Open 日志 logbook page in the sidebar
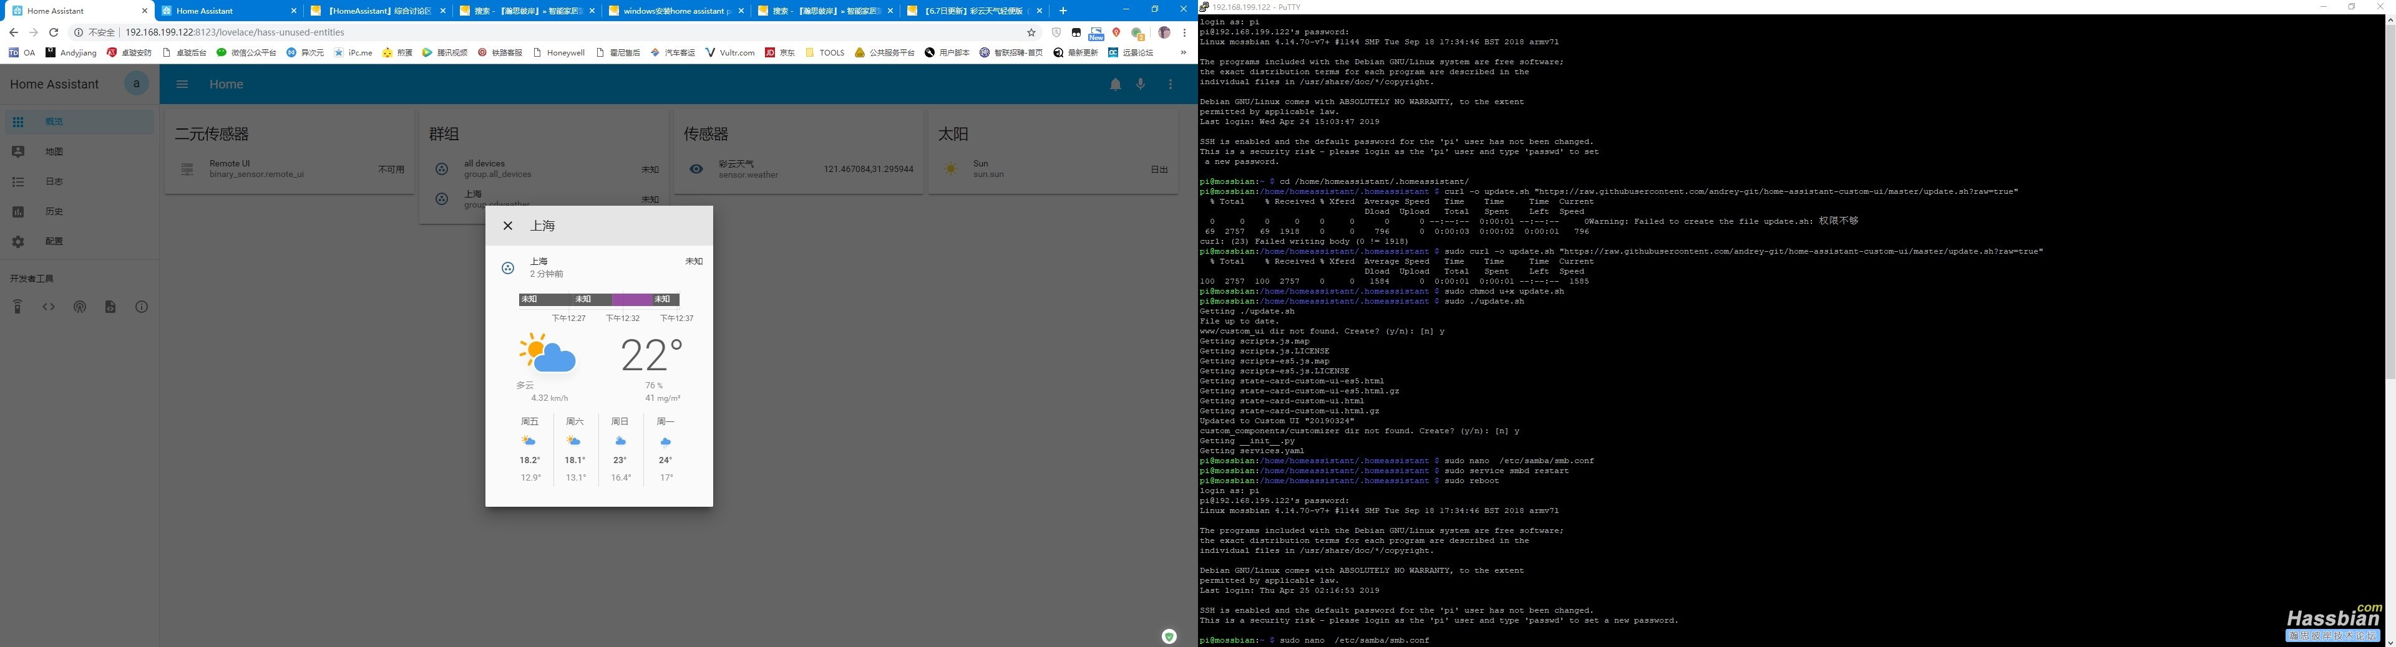2396x647 pixels. click(x=79, y=181)
